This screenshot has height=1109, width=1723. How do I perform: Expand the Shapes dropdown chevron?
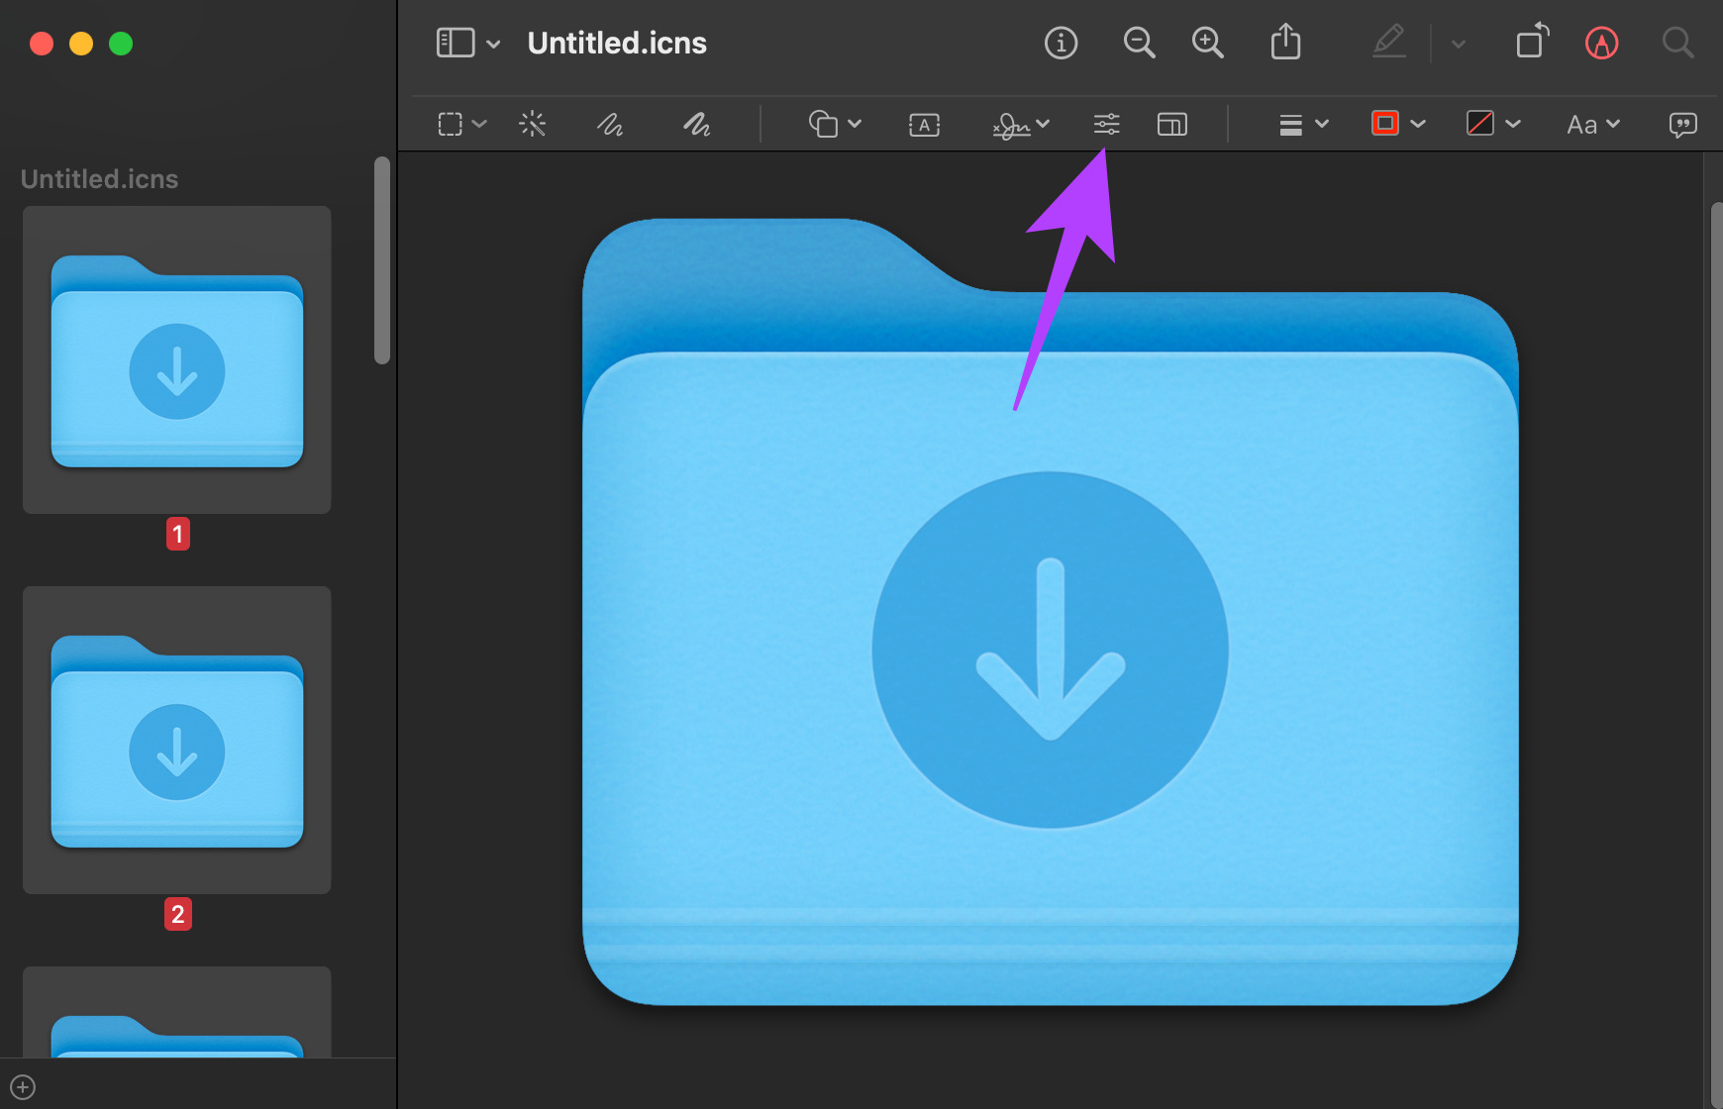pos(855,124)
